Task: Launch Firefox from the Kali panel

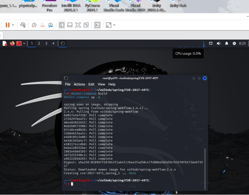Action: coord(12,43)
